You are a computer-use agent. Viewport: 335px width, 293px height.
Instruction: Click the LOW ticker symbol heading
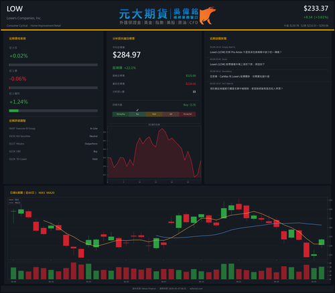pos(15,9)
